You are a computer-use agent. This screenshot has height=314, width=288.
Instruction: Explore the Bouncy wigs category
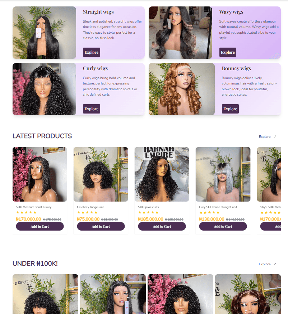click(230, 109)
